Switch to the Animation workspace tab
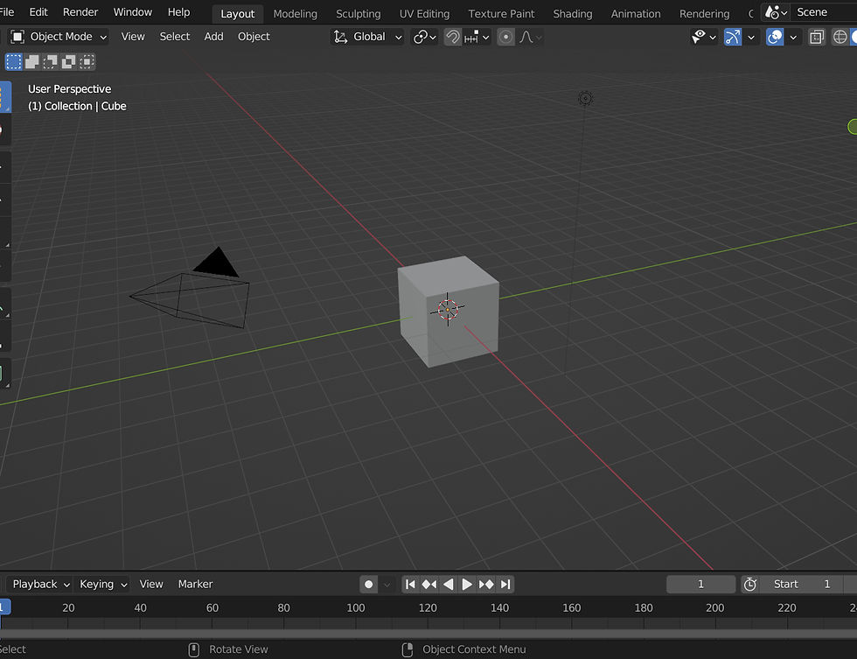This screenshot has width=857, height=659. (x=636, y=14)
